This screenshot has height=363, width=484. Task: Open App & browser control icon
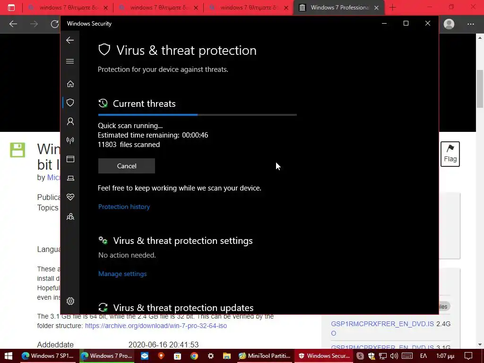point(70,159)
